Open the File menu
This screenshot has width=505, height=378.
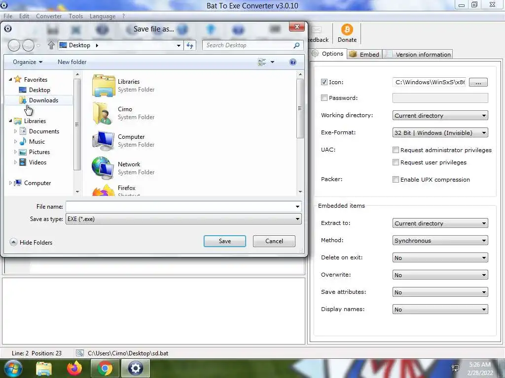(8, 16)
